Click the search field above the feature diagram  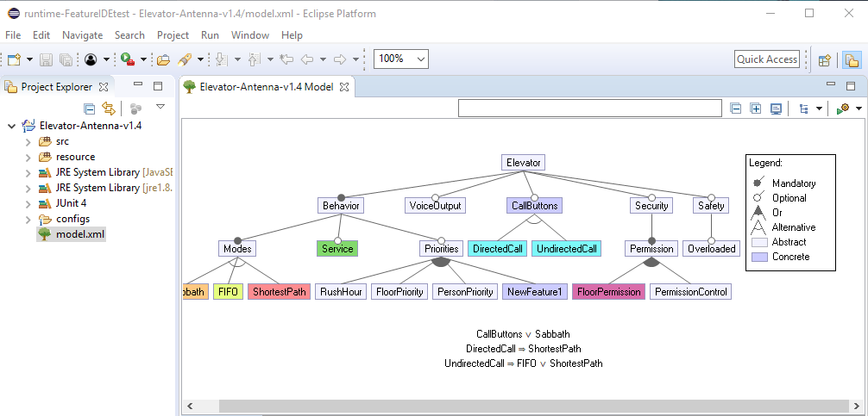(x=590, y=109)
